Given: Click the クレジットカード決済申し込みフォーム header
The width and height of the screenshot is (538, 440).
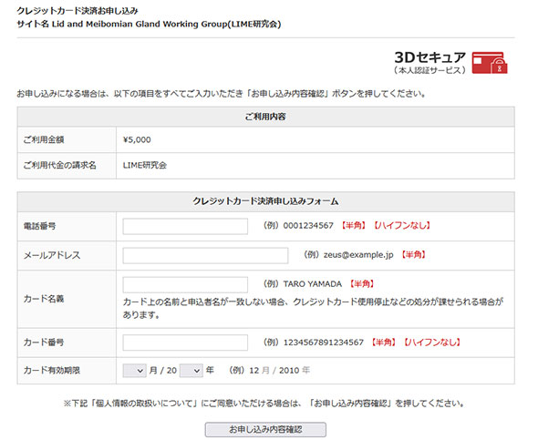Looking at the screenshot, I should click(x=265, y=201).
